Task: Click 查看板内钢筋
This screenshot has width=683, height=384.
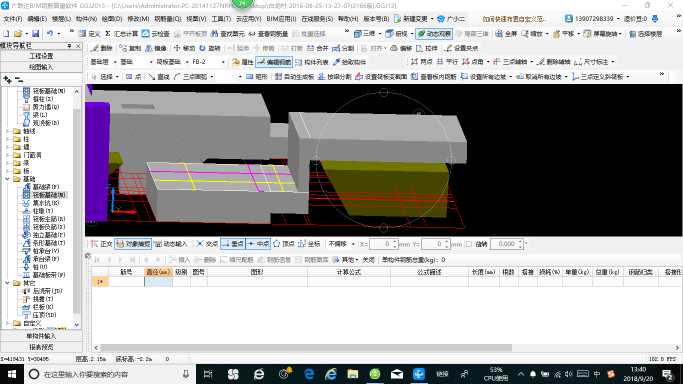Action: point(434,76)
